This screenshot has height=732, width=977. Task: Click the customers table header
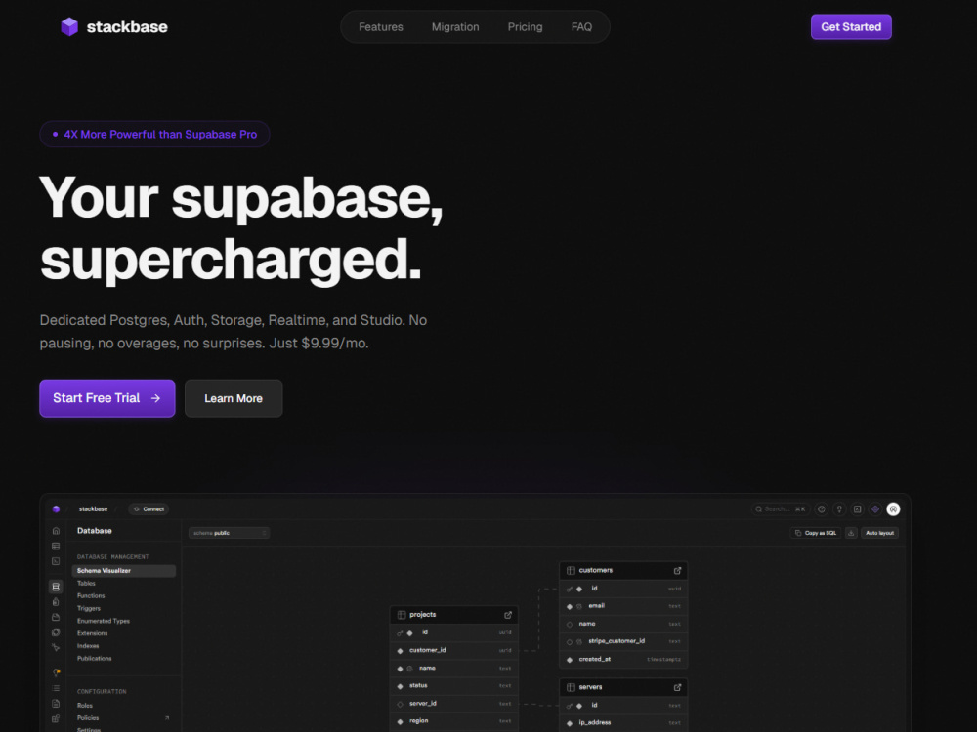[623, 571]
